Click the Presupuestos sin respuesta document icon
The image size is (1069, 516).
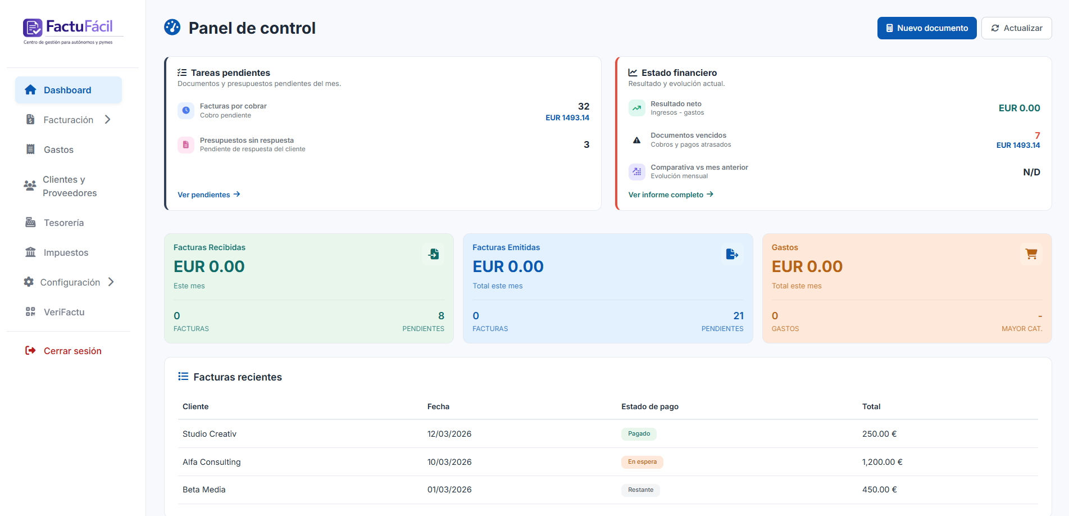click(186, 144)
